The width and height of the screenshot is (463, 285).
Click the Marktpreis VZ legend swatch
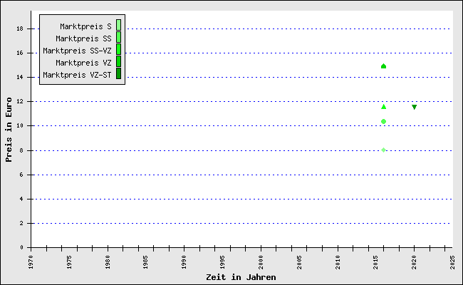(118, 62)
